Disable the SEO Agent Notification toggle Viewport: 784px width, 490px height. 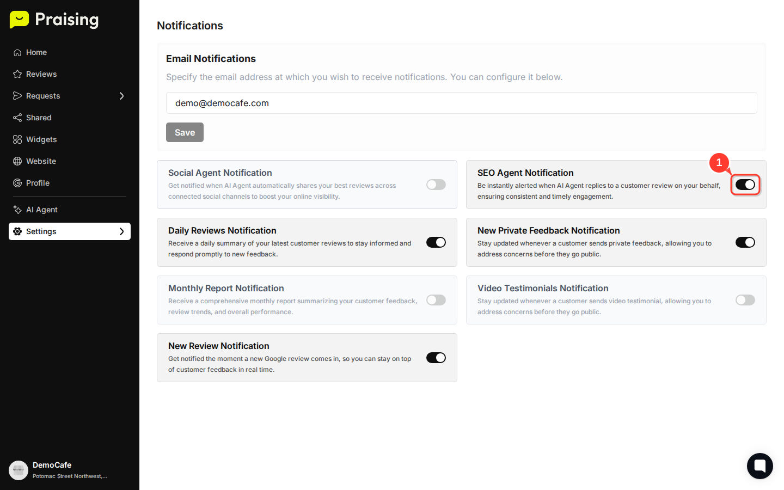[745, 185]
